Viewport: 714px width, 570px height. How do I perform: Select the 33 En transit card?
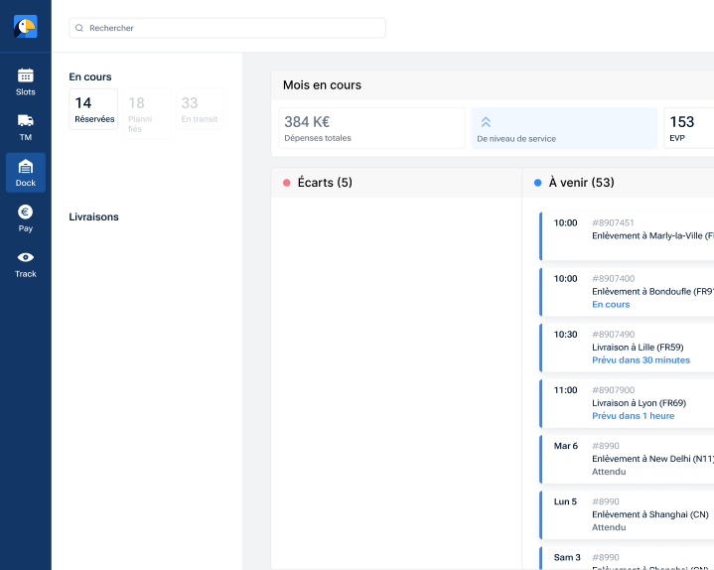(200, 109)
